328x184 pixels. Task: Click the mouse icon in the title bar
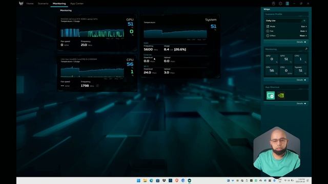pyautogui.click(x=273, y=4)
